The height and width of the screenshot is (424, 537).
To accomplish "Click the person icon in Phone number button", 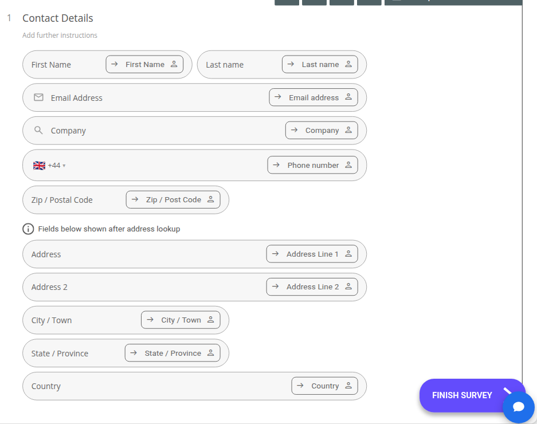I will coord(348,165).
